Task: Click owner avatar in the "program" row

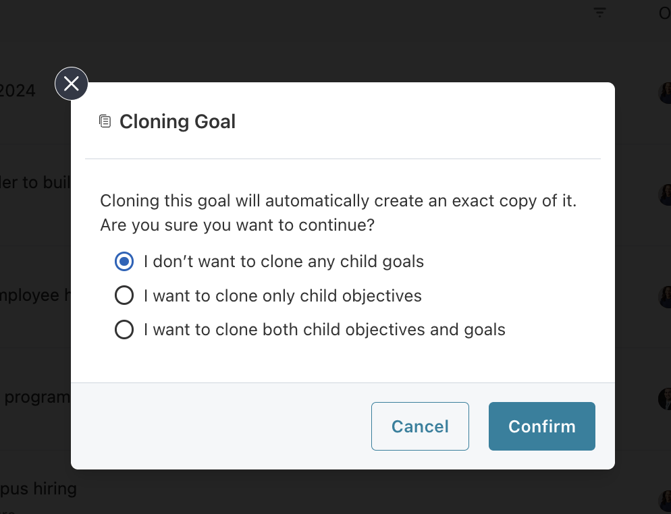Action: click(666, 399)
